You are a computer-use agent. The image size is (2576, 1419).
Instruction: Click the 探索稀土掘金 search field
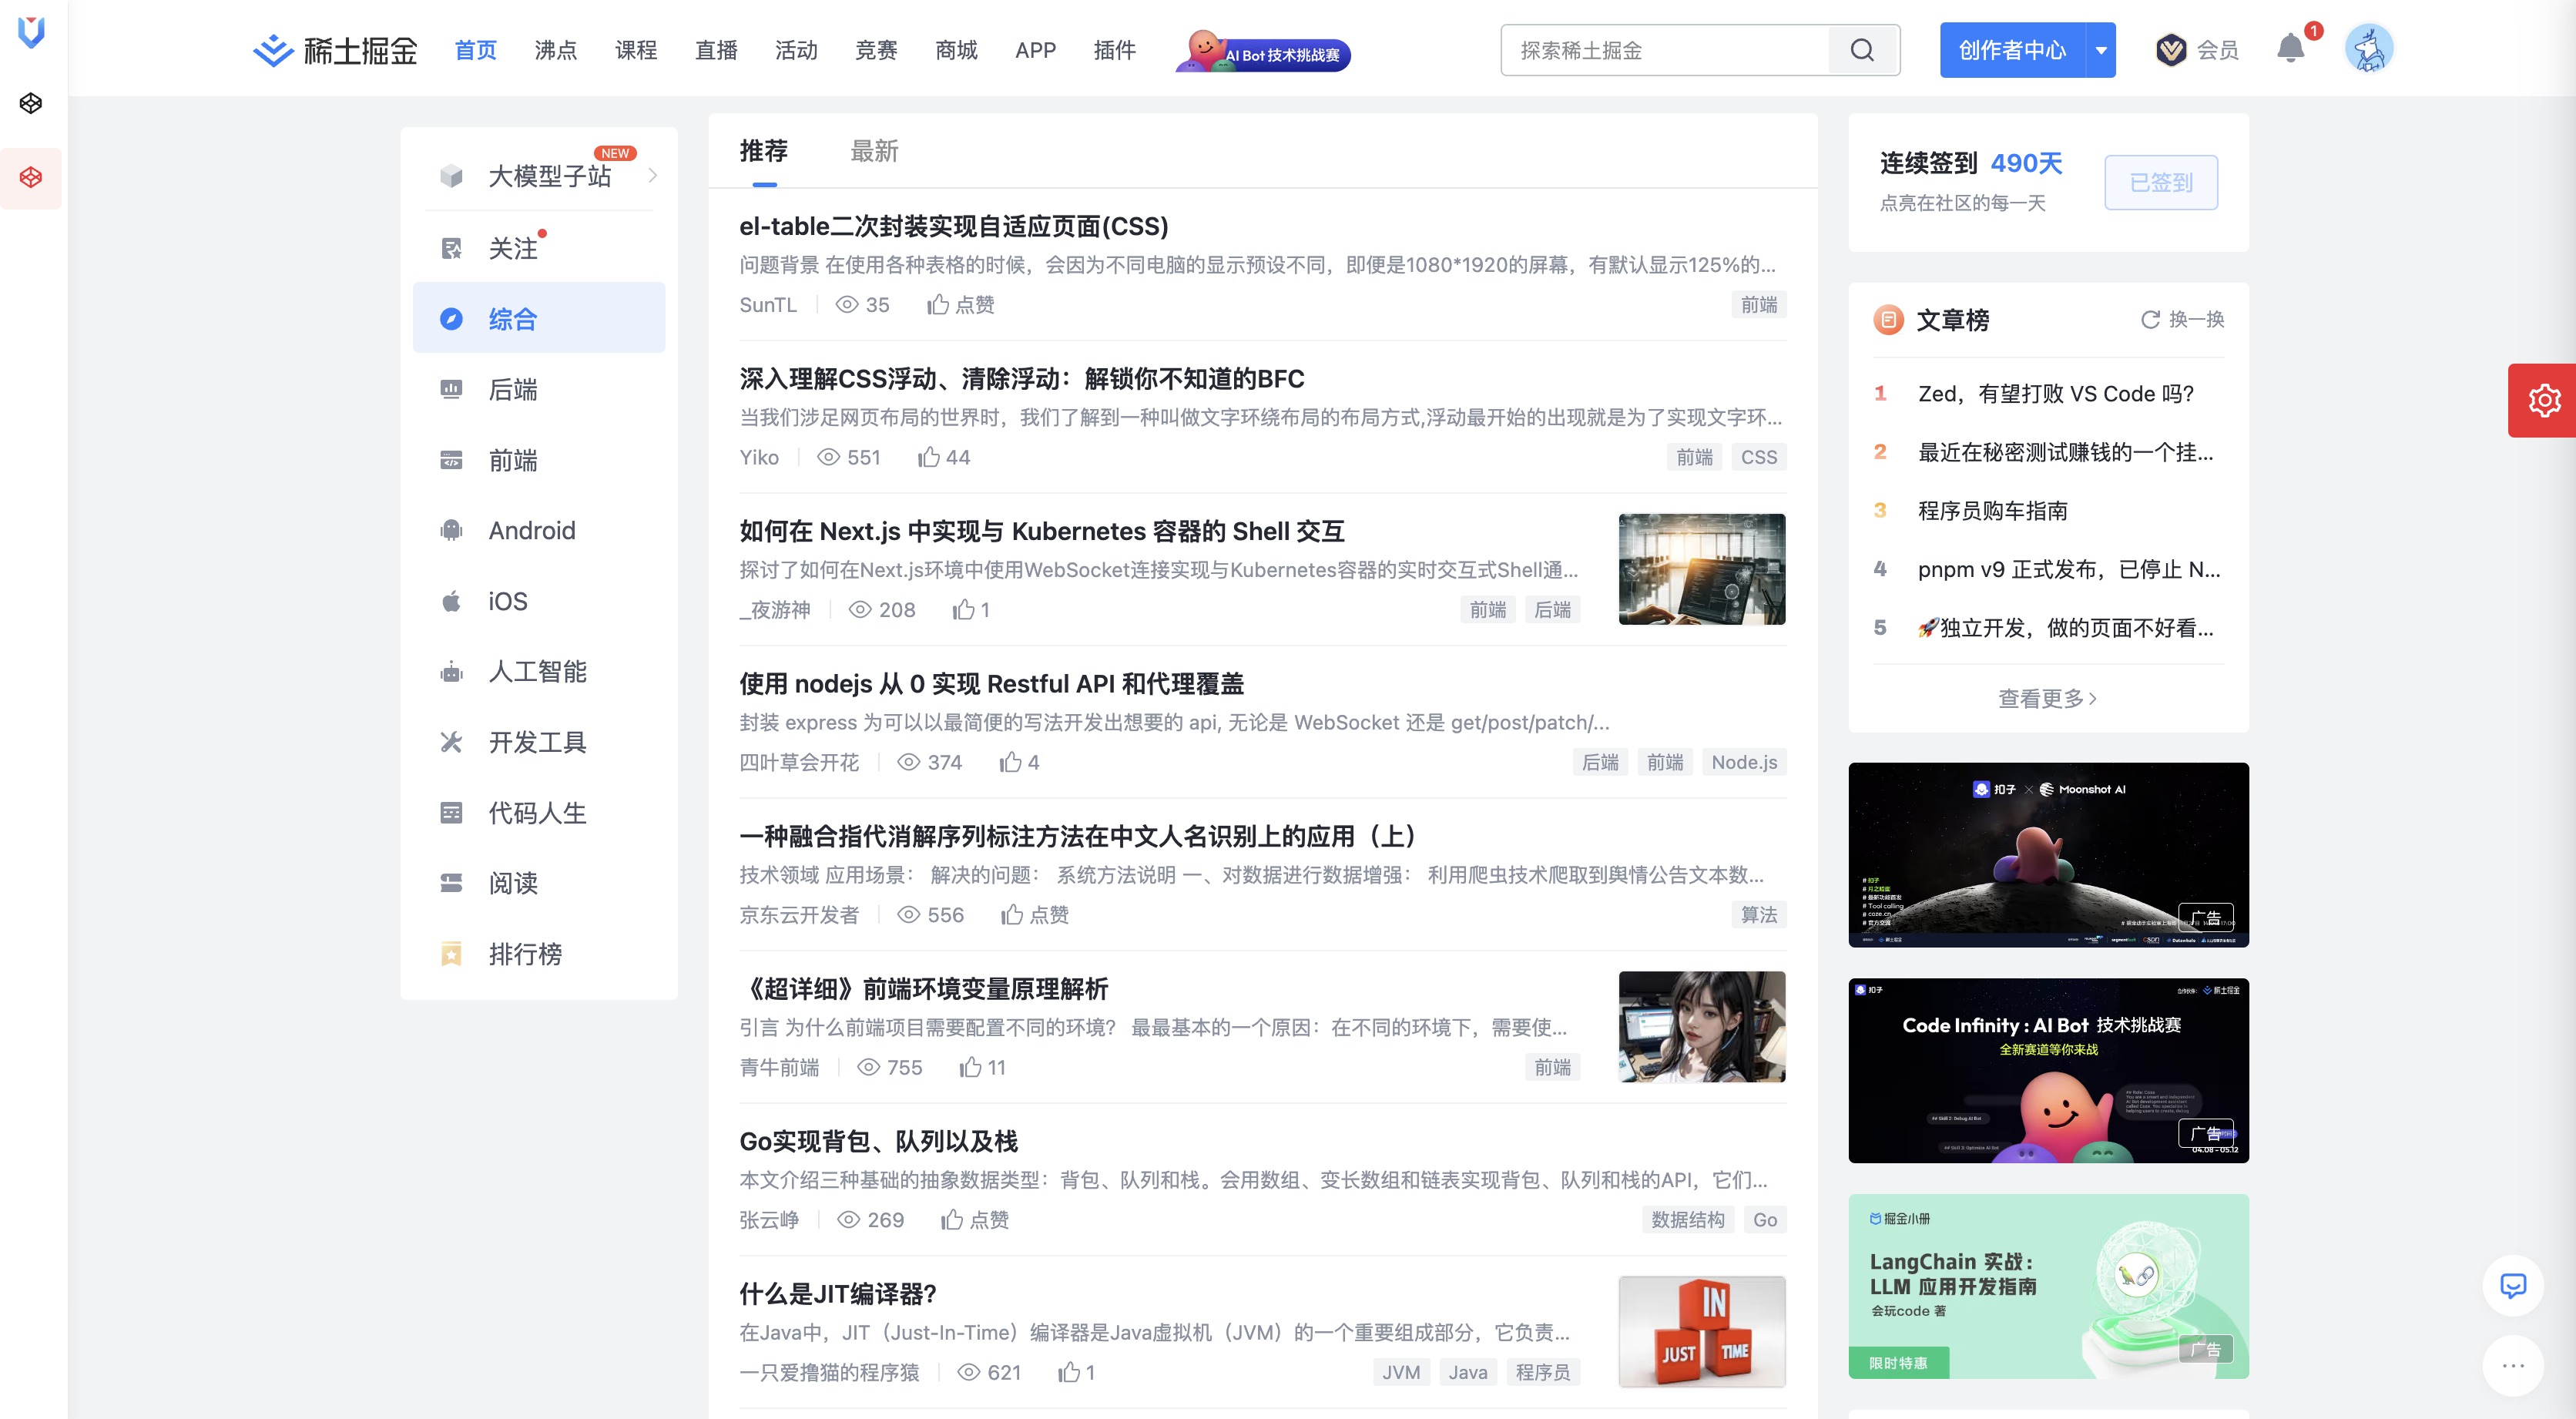[x=1665, y=50]
